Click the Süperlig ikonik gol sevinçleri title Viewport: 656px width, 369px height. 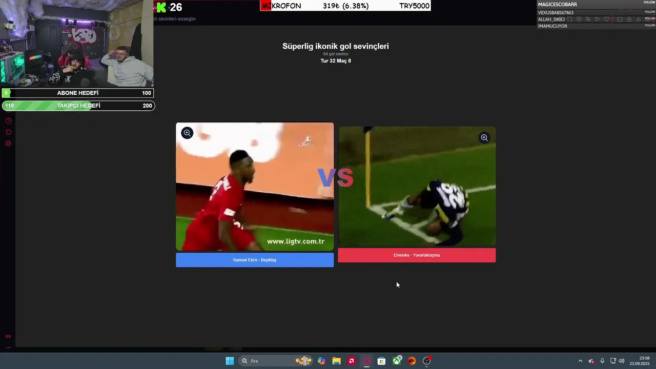pyautogui.click(x=336, y=46)
